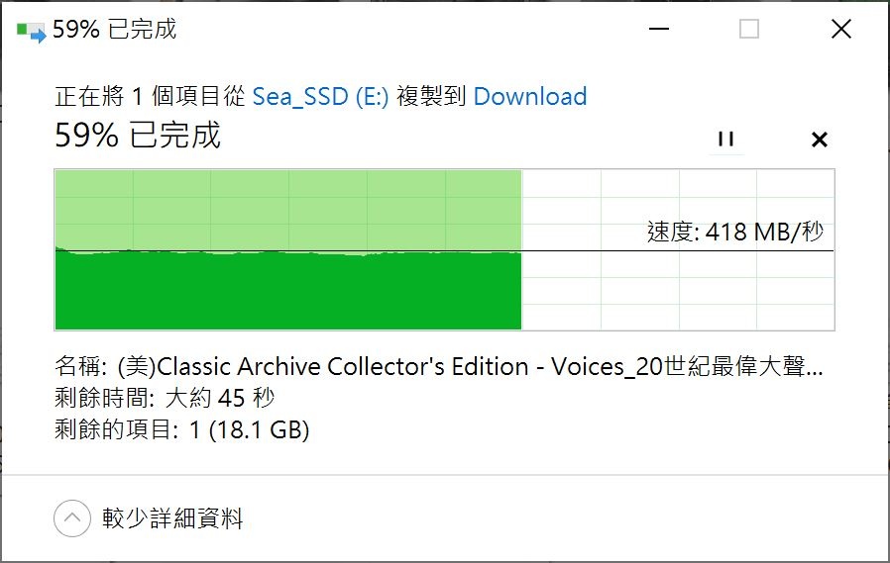Viewport: 890px width, 563px height.
Task: Click the 速度: 418 MB/秒 speed label
Action: 735,232
